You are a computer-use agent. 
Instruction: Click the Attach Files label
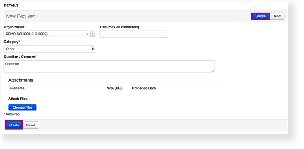(18, 99)
